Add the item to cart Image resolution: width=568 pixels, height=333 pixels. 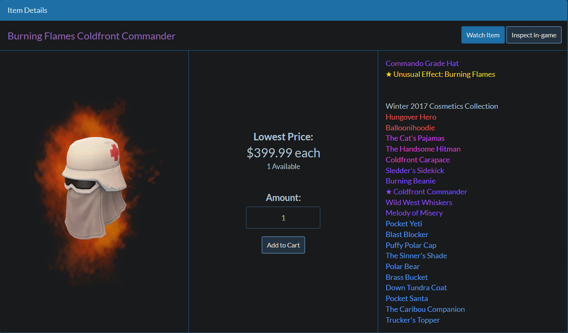click(x=283, y=245)
